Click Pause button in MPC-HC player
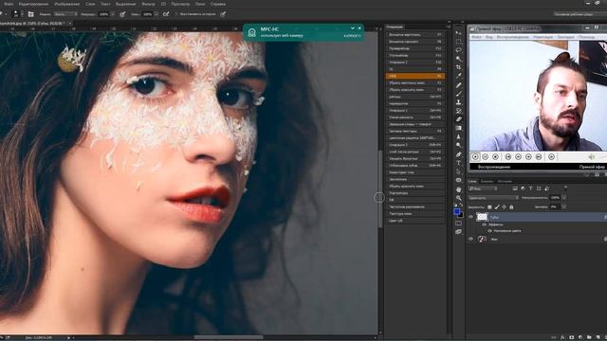Viewport: 607px width, 341px height. (486, 157)
